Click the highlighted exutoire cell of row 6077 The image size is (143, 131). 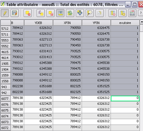click(x=125, y=98)
